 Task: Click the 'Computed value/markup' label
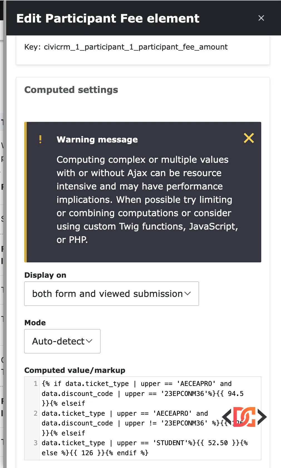75,370
